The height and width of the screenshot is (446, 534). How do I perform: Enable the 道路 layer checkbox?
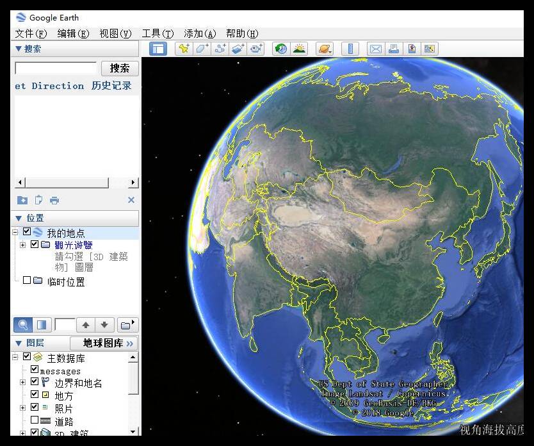click(35, 420)
